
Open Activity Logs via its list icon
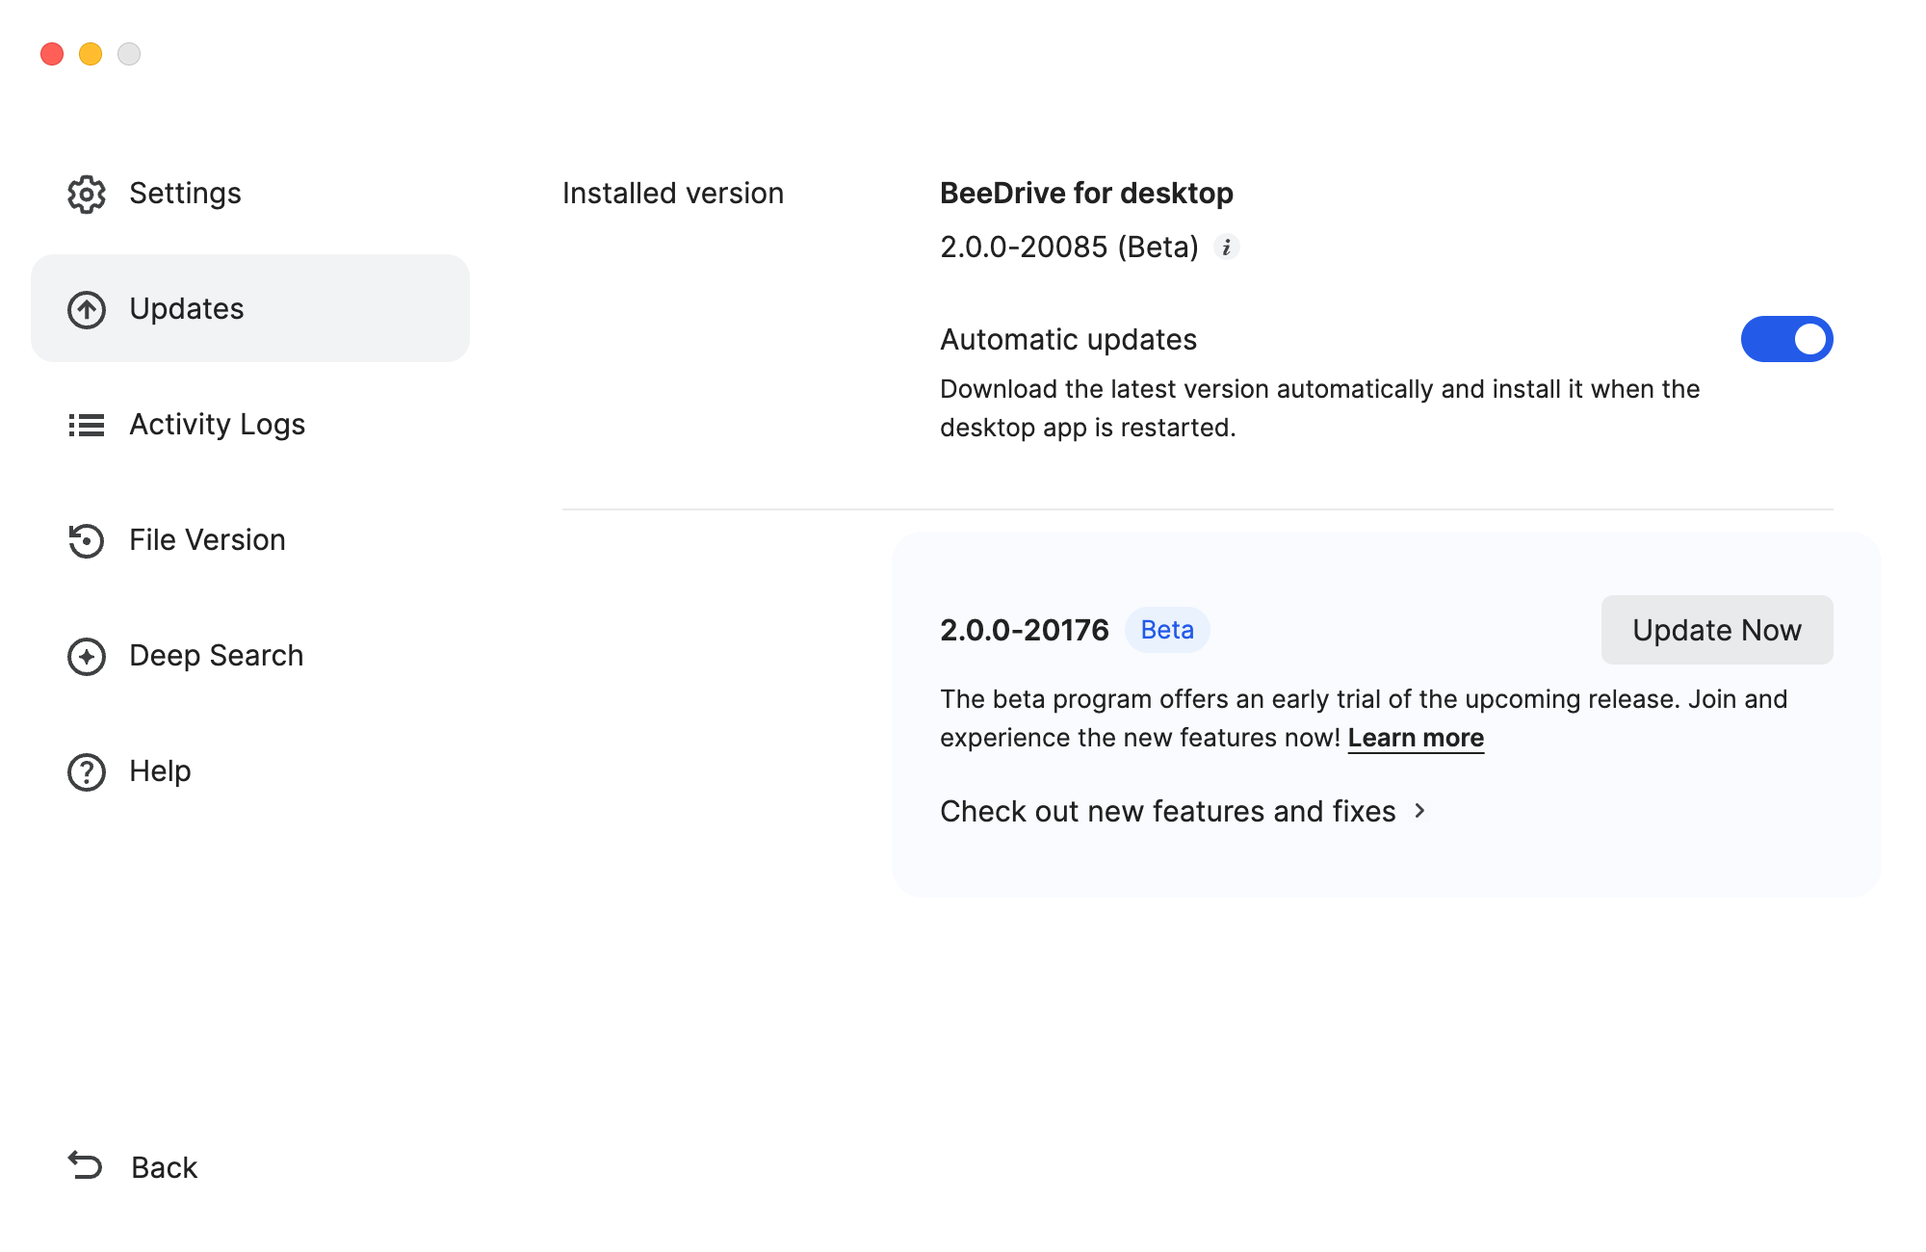(x=86, y=425)
